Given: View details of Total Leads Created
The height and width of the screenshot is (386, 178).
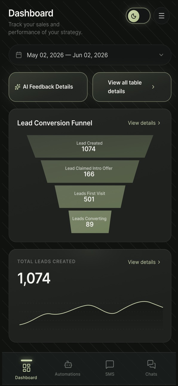Looking at the screenshot, I should pos(144,262).
